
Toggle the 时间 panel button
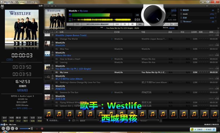(x=11, y=118)
